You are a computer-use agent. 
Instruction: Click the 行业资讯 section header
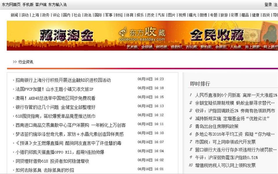click(26, 61)
